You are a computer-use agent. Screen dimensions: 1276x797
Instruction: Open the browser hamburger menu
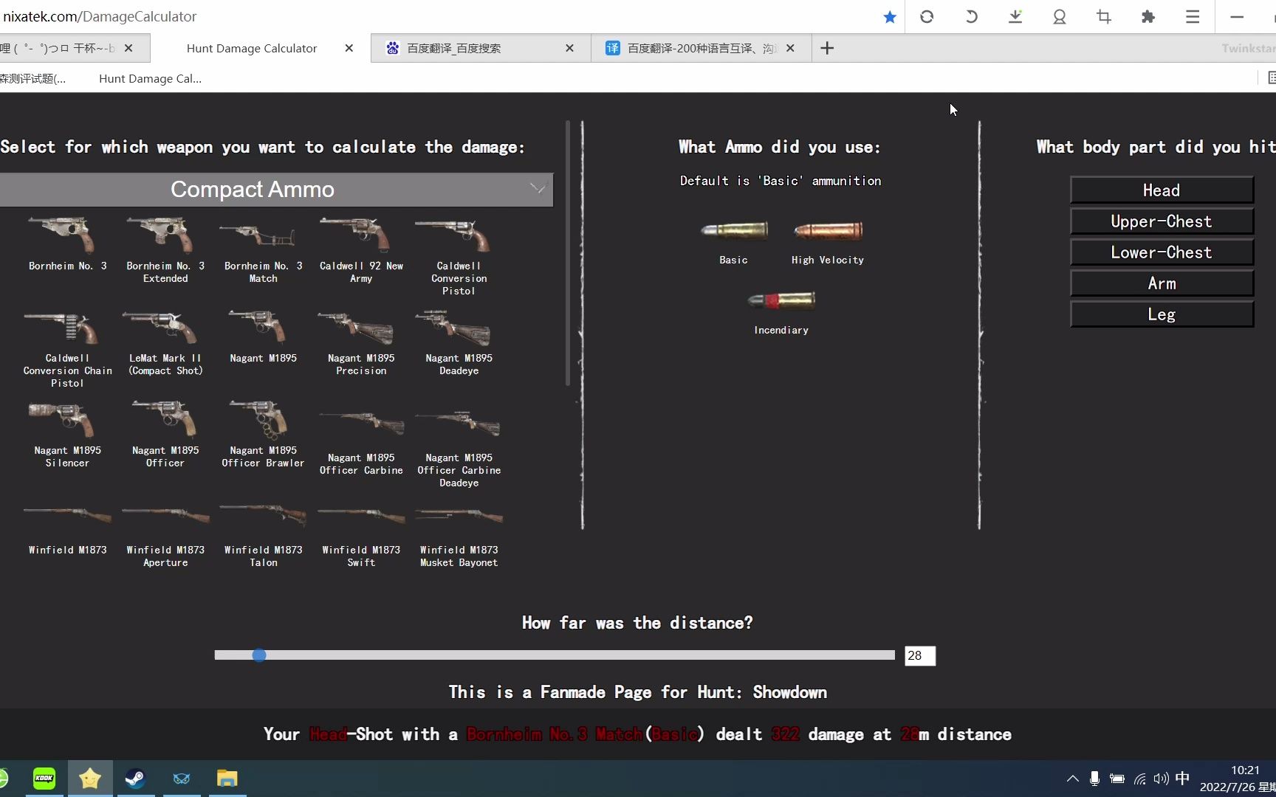[x=1192, y=16]
